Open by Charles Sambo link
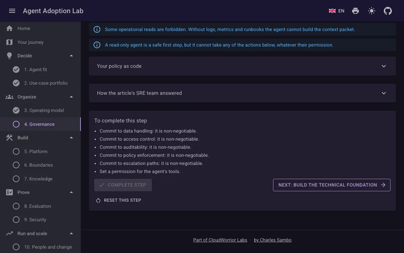 click(x=273, y=240)
